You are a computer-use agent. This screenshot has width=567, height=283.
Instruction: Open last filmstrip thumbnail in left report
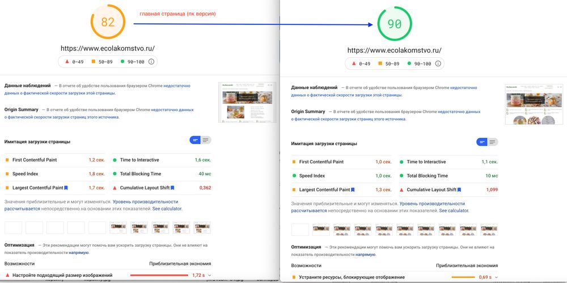[202, 227]
